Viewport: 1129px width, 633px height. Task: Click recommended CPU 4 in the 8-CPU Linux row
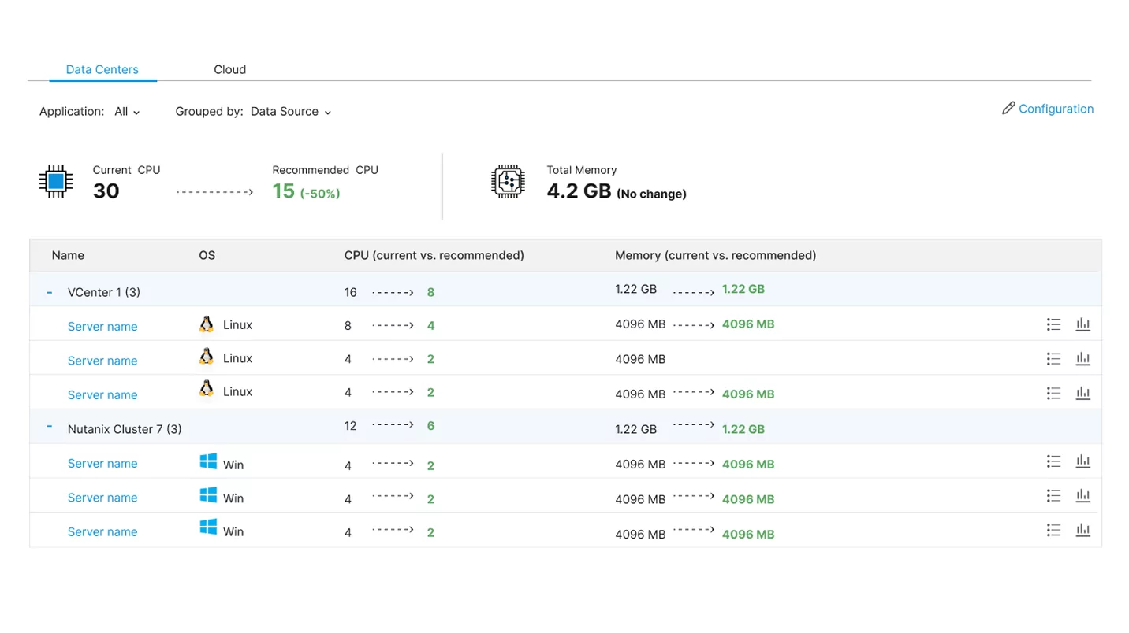pyautogui.click(x=431, y=325)
